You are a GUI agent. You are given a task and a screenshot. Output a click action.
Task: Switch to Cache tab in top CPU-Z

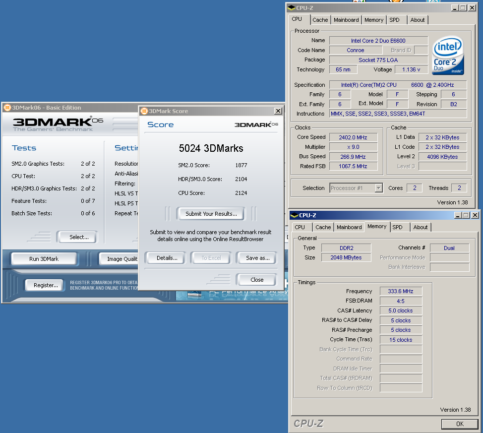(x=320, y=20)
